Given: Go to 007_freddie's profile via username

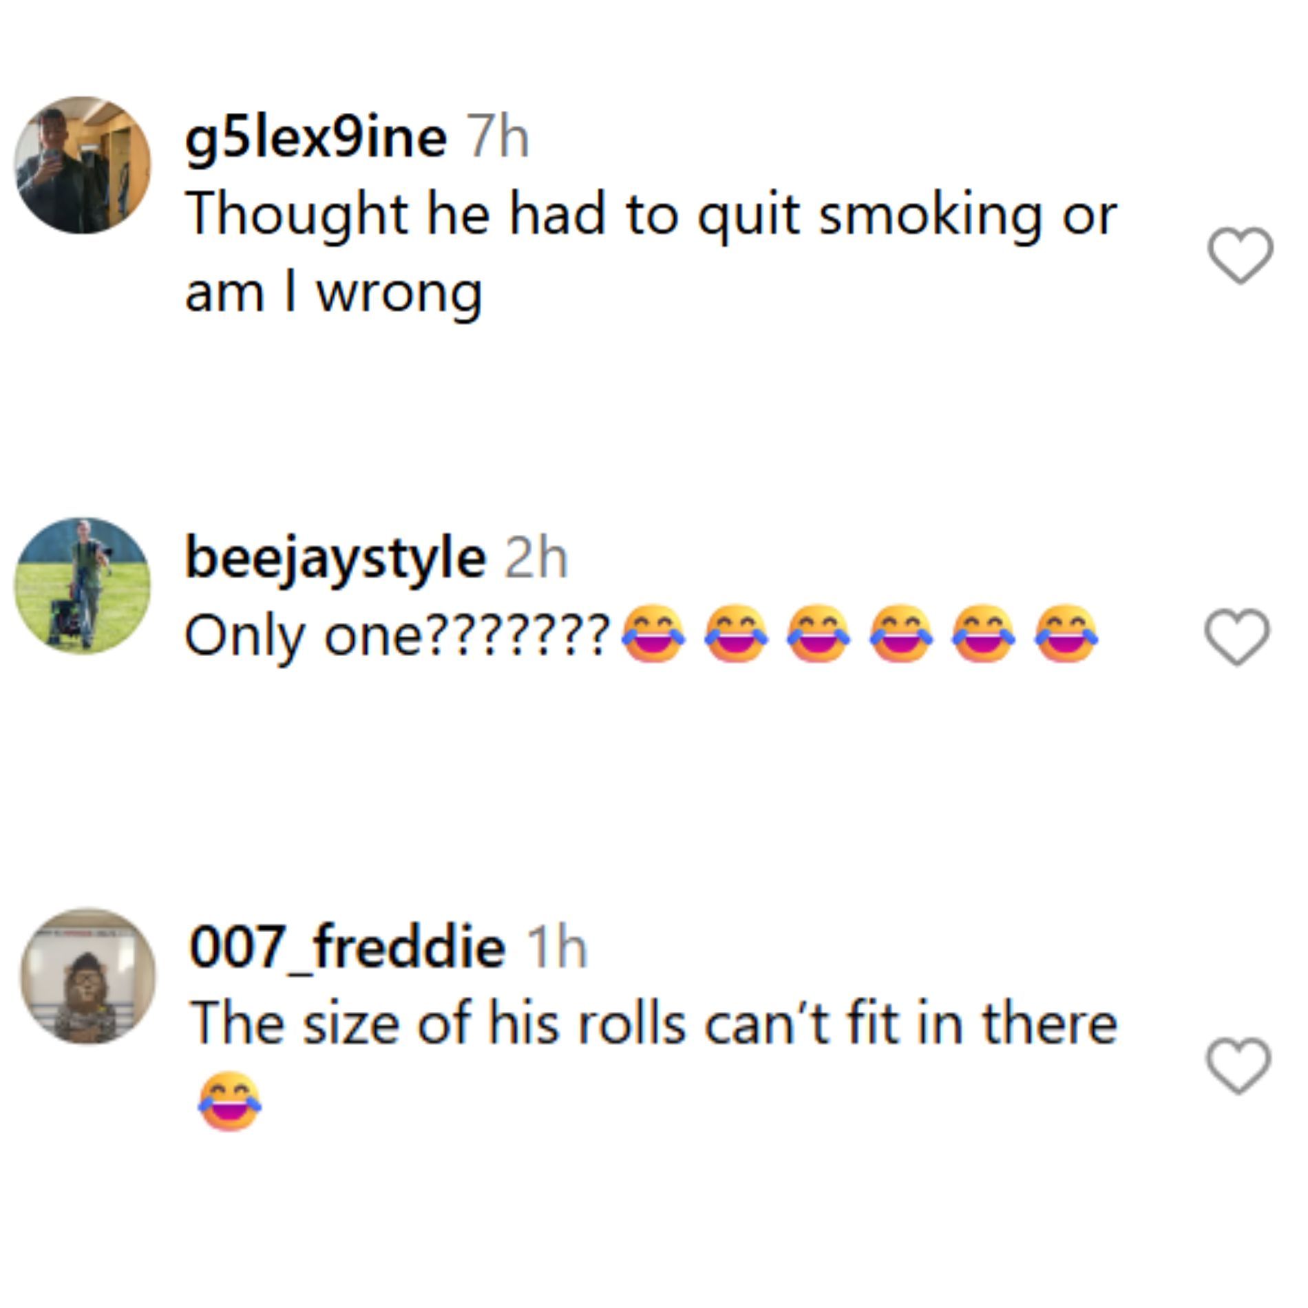Looking at the screenshot, I should (347, 948).
